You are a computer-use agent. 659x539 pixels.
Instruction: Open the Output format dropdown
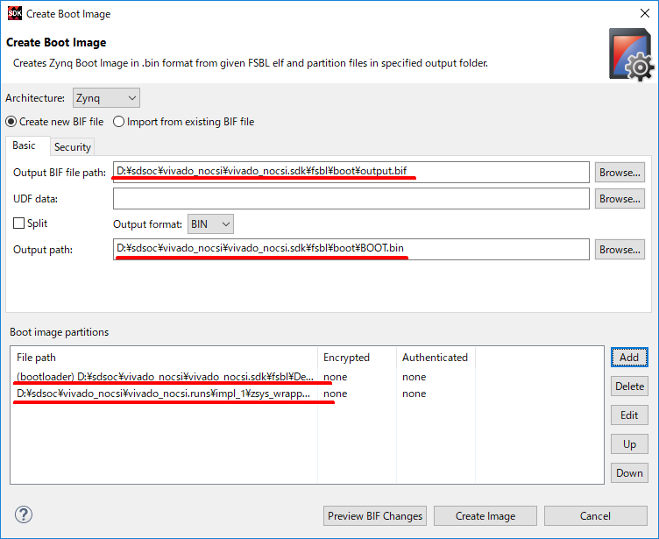tap(210, 224)
